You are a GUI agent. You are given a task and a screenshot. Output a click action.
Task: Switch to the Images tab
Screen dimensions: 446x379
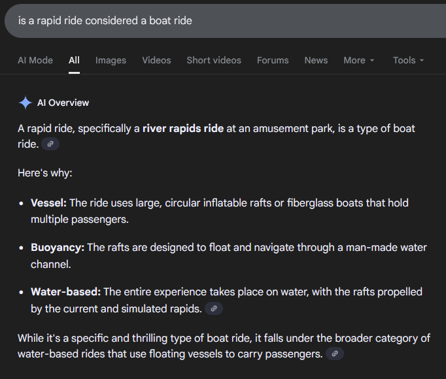pyautogui.click(x=111, y=60)
